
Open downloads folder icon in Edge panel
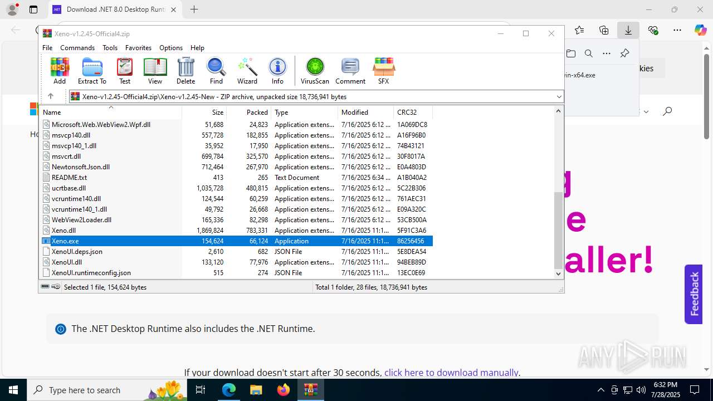(571, 53)
